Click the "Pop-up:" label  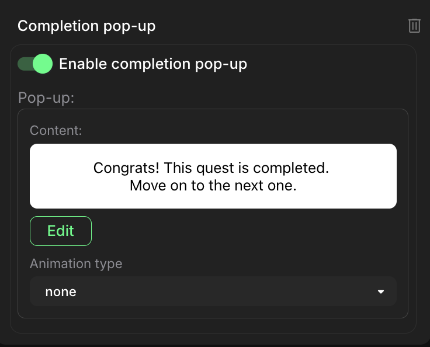click(x=46, y=98)
